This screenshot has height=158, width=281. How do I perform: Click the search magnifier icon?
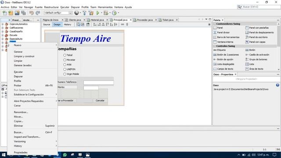[x=239, y=7]
